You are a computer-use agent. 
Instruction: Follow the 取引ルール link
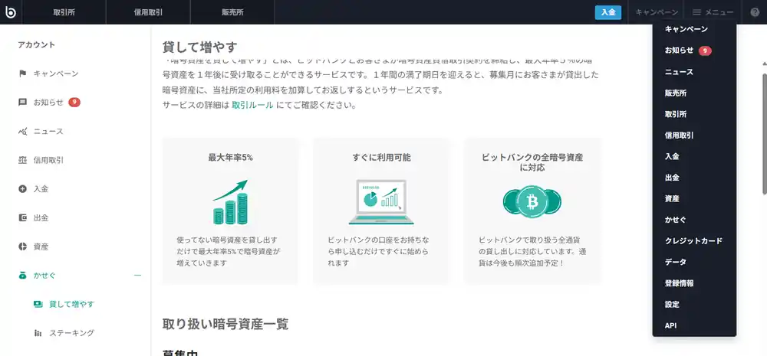[252, 105]
